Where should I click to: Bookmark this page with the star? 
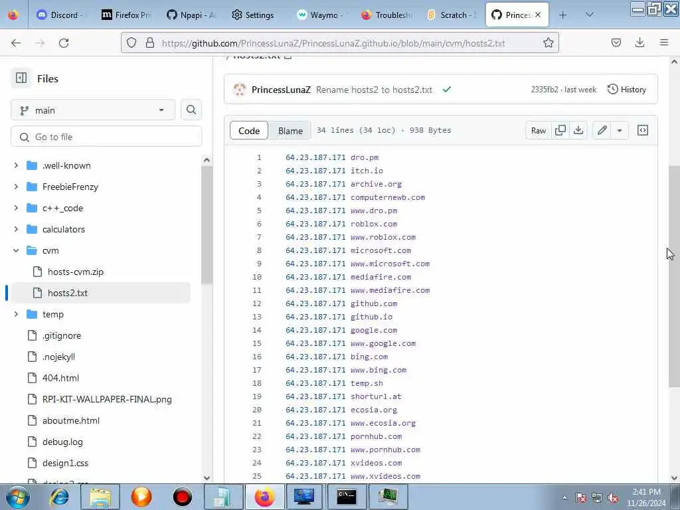tap(548, 42)
